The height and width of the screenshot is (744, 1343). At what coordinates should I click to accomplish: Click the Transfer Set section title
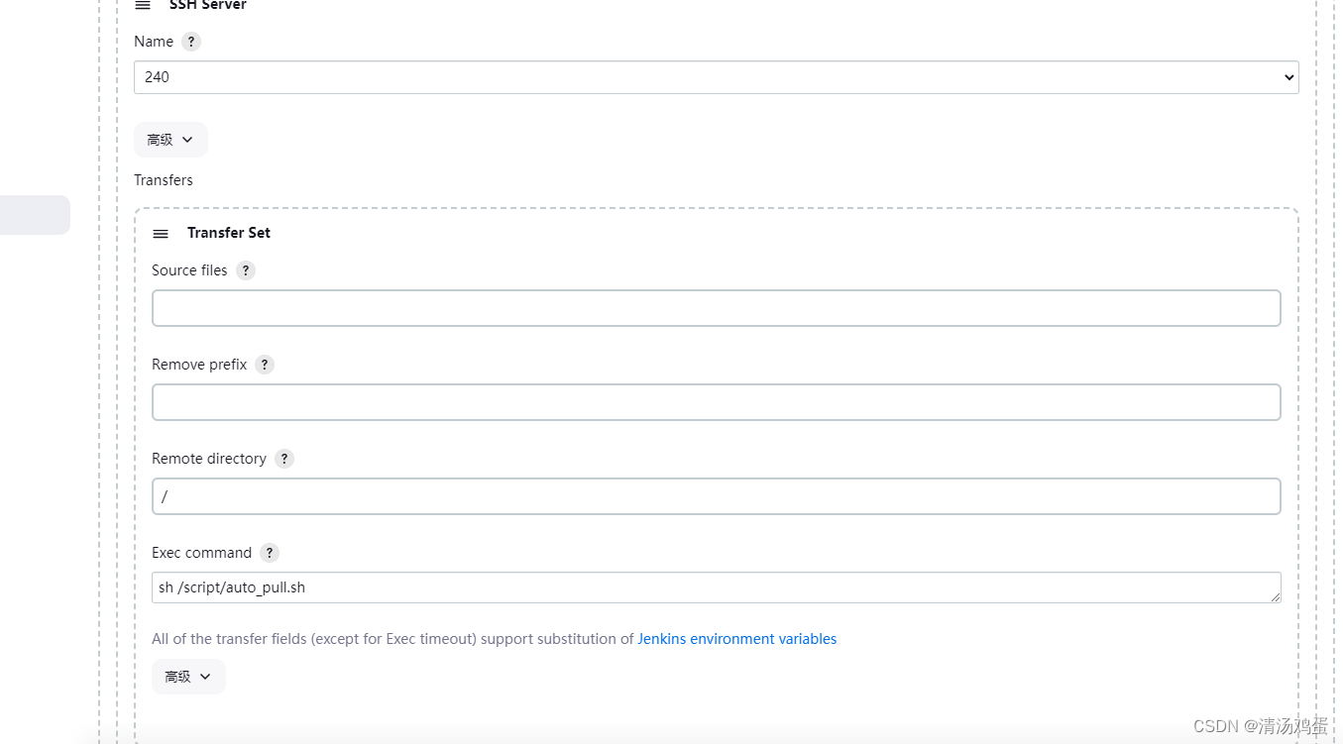click(229, 233)
